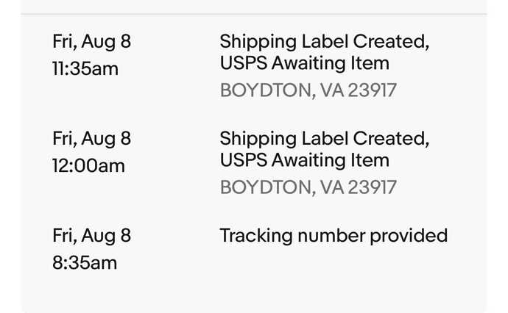
Task: Select ZIP code 23917 in the 11:35am entry
Action: pos(373,90)
